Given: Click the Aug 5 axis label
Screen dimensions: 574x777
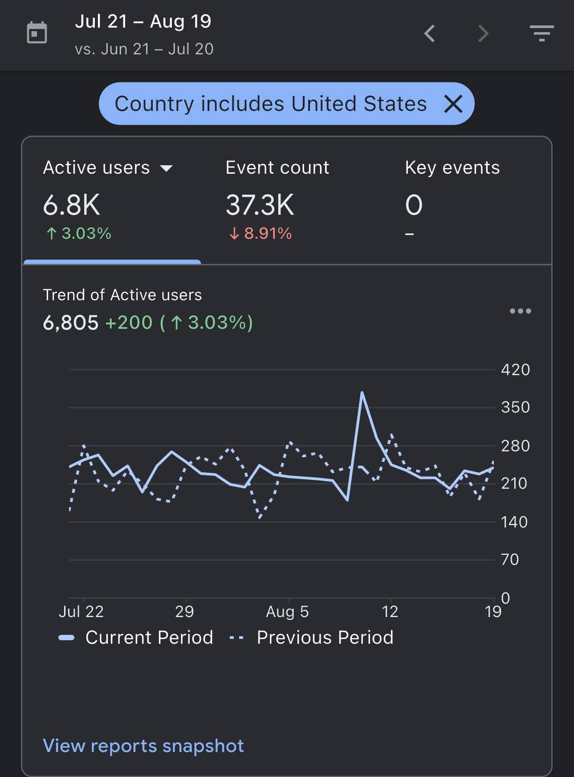Looking at the screenshot, I should [287, 612].
